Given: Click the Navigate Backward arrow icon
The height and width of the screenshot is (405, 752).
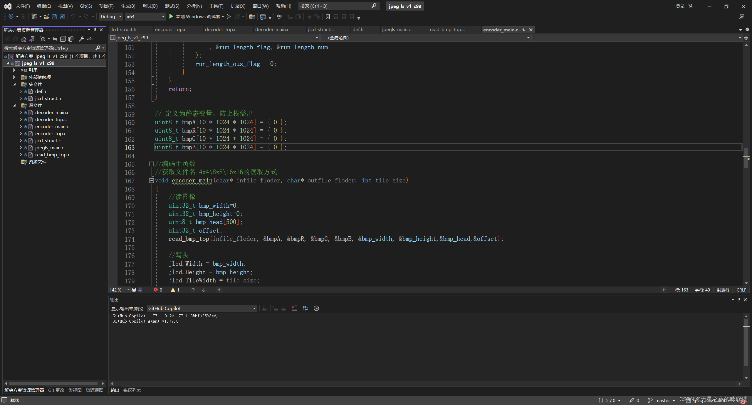Looking at the screenshot, I should [x=11, y=17].
